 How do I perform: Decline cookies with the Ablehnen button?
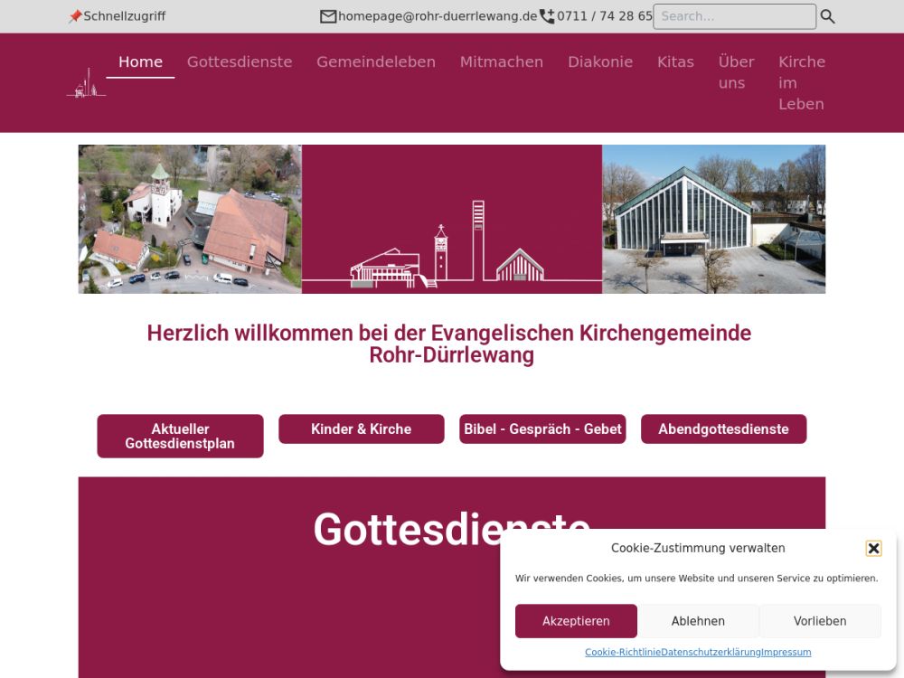click(x=698, y=621)
